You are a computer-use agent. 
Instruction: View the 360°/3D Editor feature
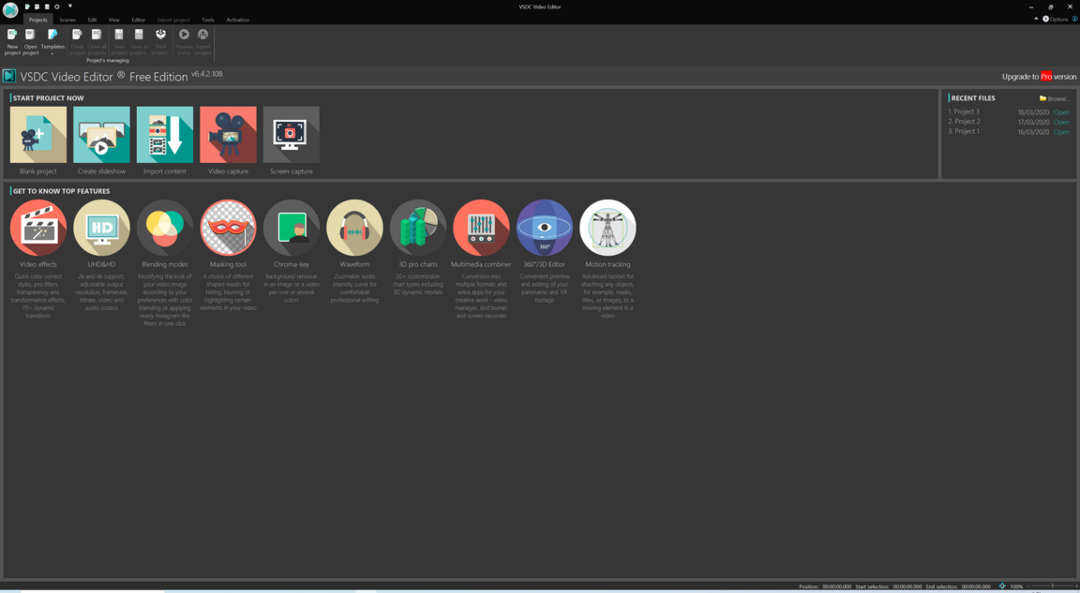(x=545, y=228)
